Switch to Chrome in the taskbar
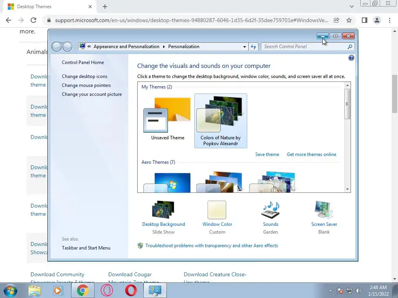Image resolution: width=398 pixels, height=298 pixels. tap(82, 290)
